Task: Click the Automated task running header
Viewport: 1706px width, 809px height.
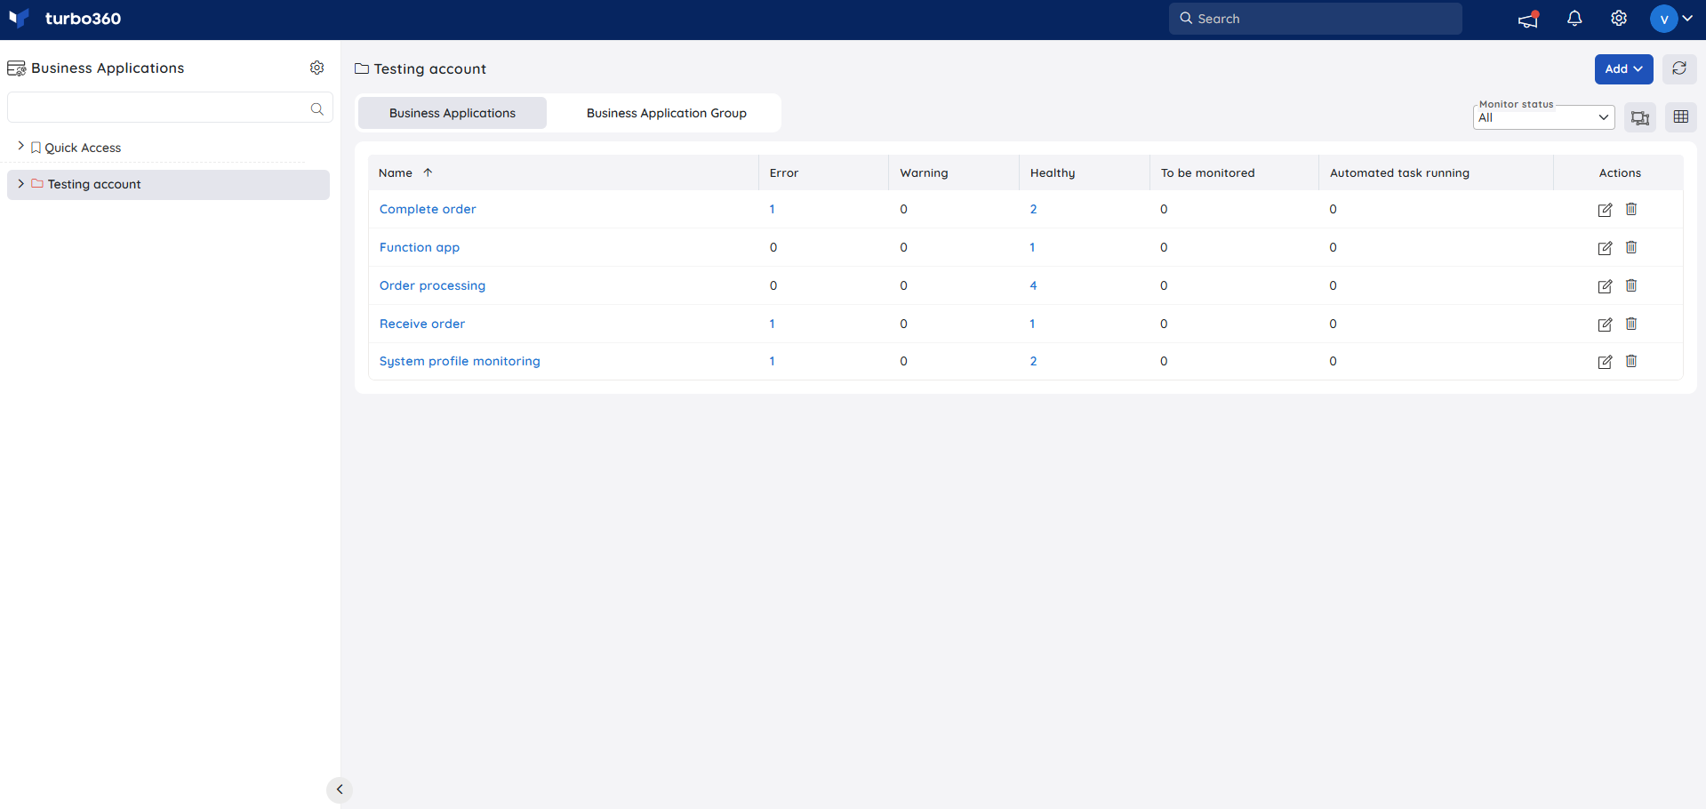Action: point(1399,172)
